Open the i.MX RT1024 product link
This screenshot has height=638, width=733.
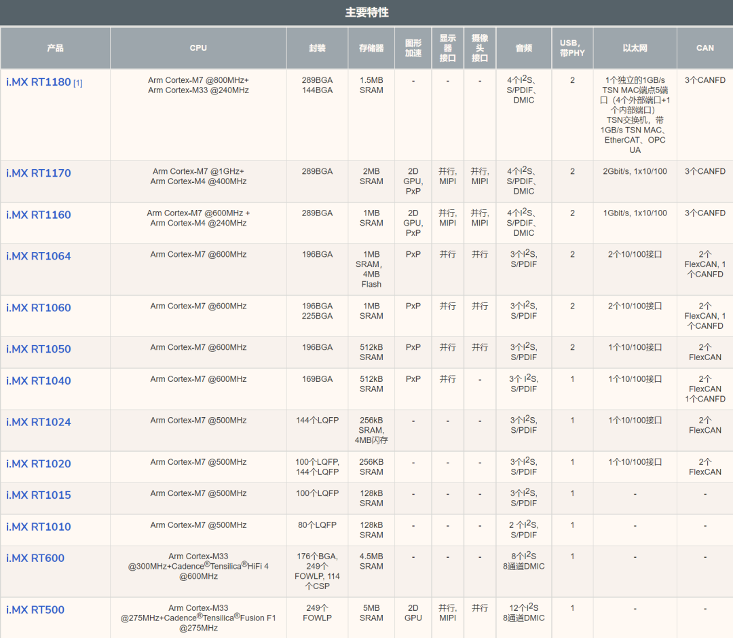(38, 422)
